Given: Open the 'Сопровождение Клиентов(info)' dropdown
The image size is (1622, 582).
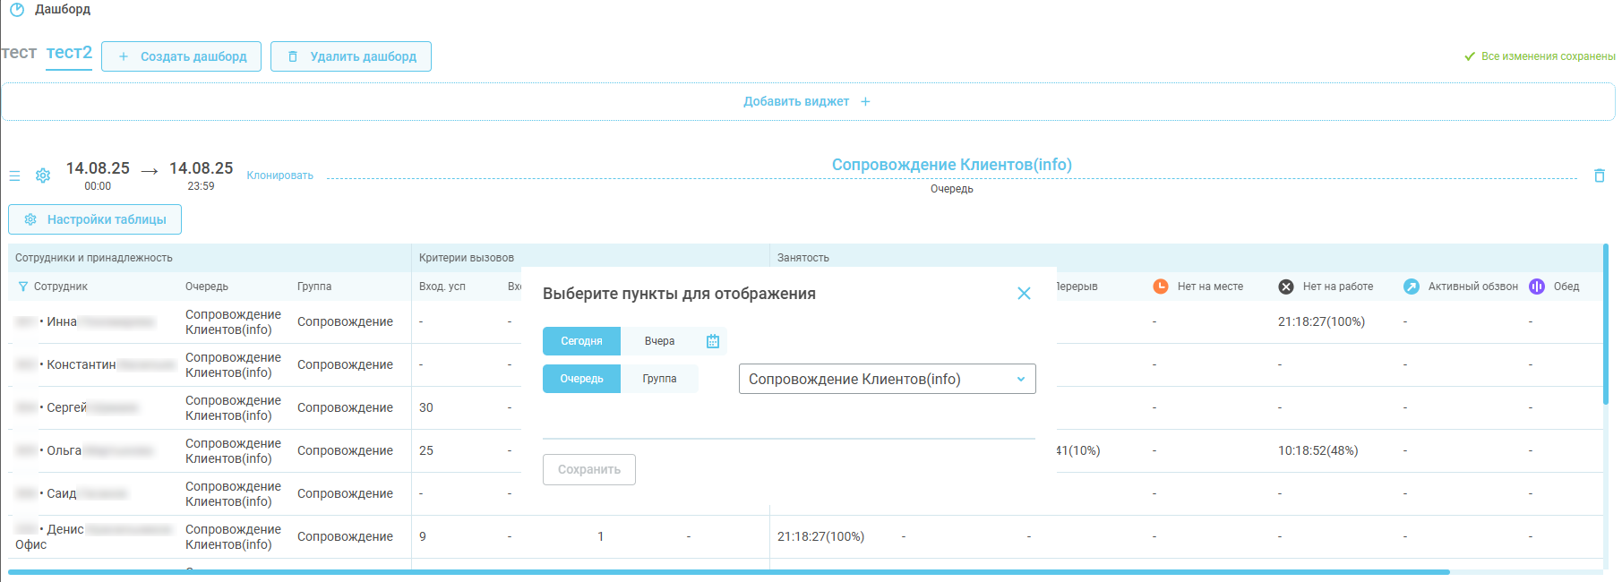Looking at the screenshot, I should click(x=887, y=379).
